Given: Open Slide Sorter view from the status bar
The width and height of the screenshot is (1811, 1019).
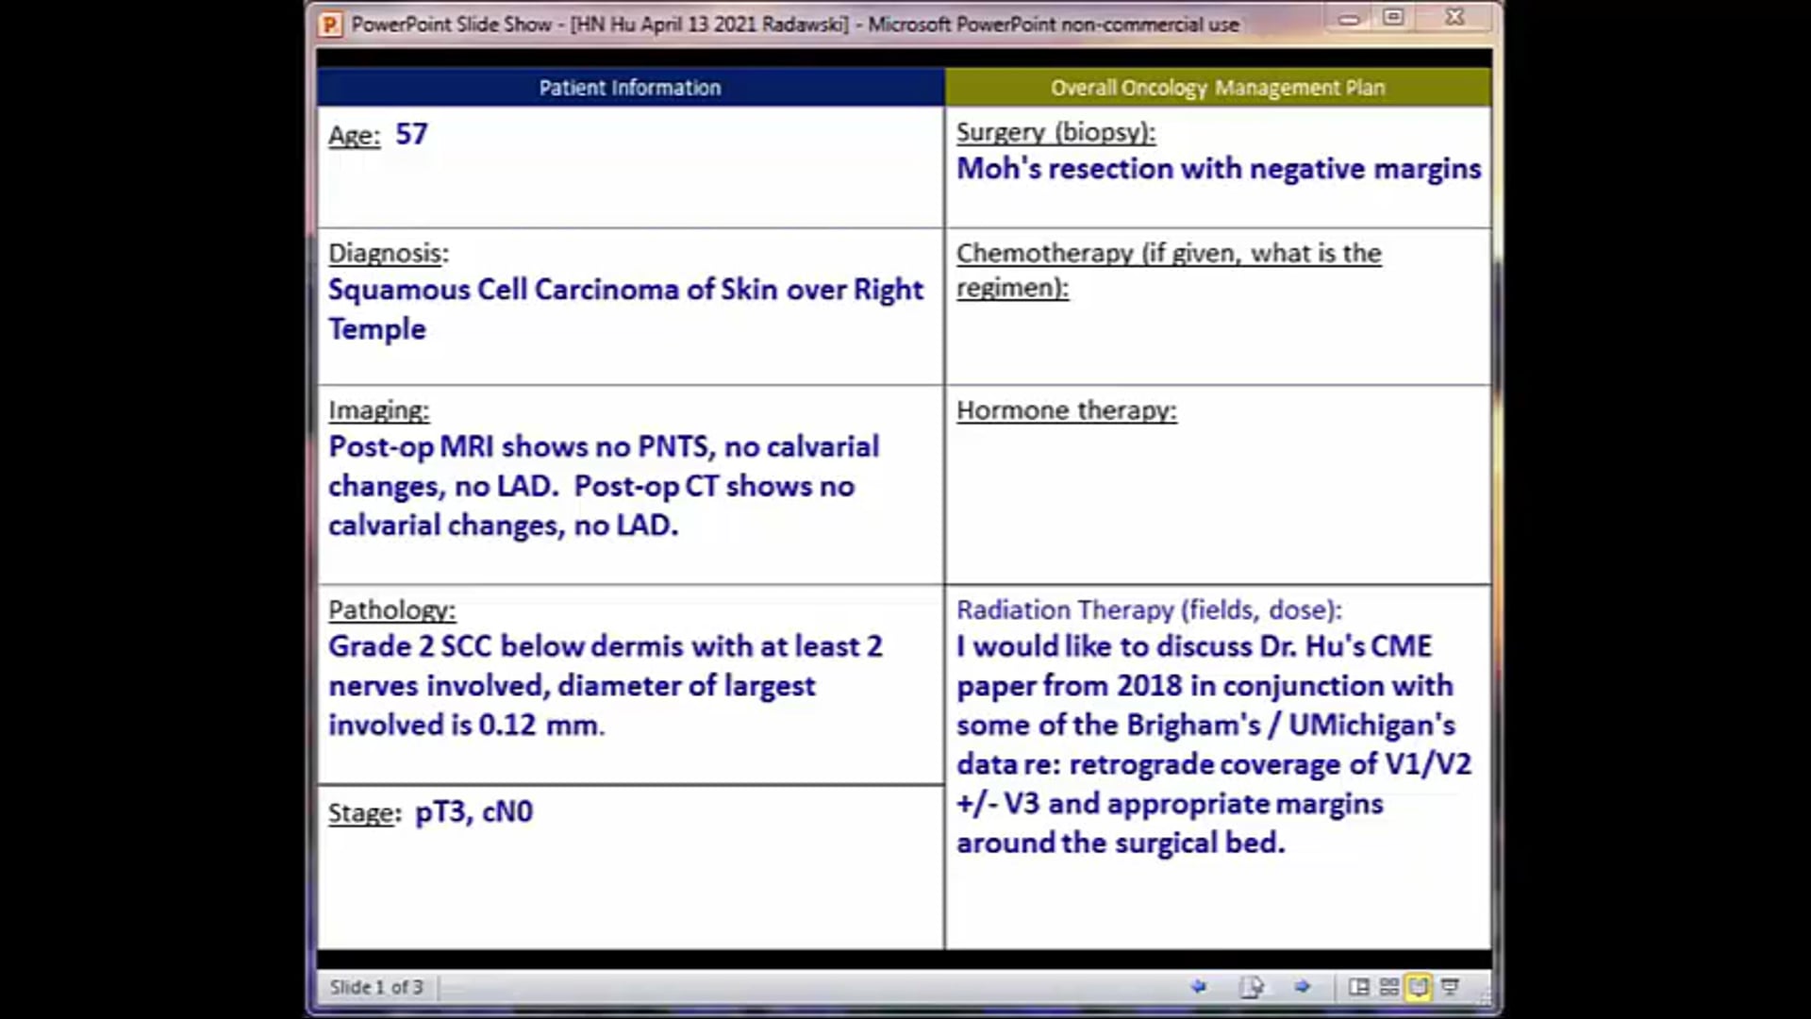Looking at the screenshot, I should [x=1388, y=987].
